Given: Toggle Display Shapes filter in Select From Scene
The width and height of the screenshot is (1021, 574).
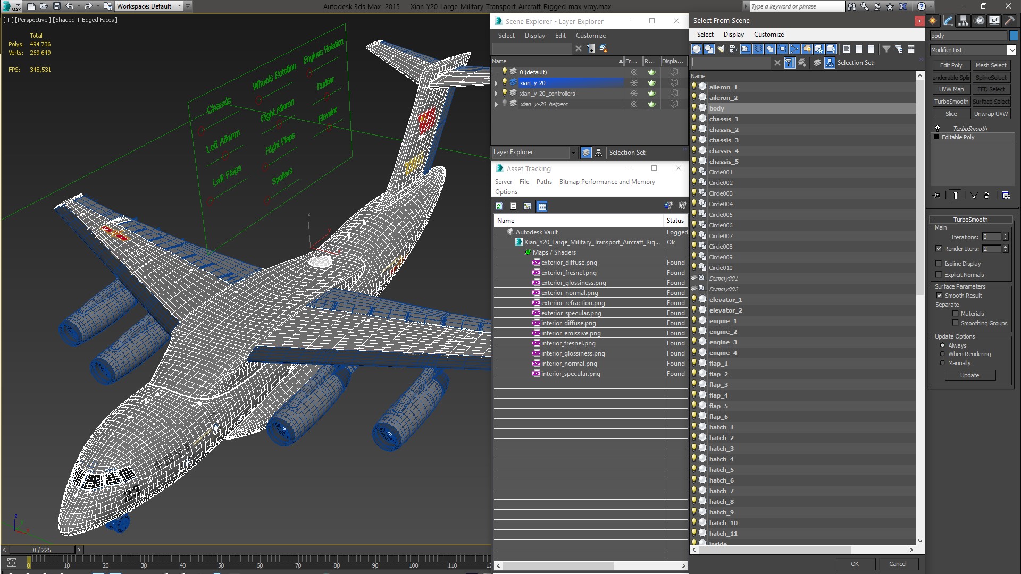Looking at the screenshot, I should pyautogui.click(x=709, y=49).
